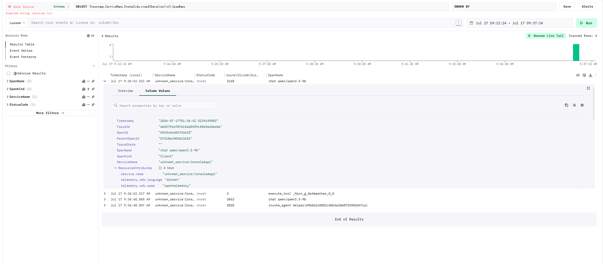Toggle the Denoise Results checkbox
Viewport: 603px width, 264px height.
[9, 74]
